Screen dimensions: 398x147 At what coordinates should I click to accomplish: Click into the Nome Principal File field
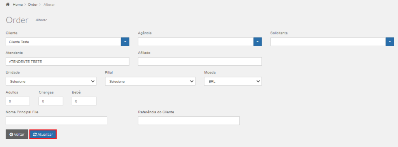[x=56, y=121]
